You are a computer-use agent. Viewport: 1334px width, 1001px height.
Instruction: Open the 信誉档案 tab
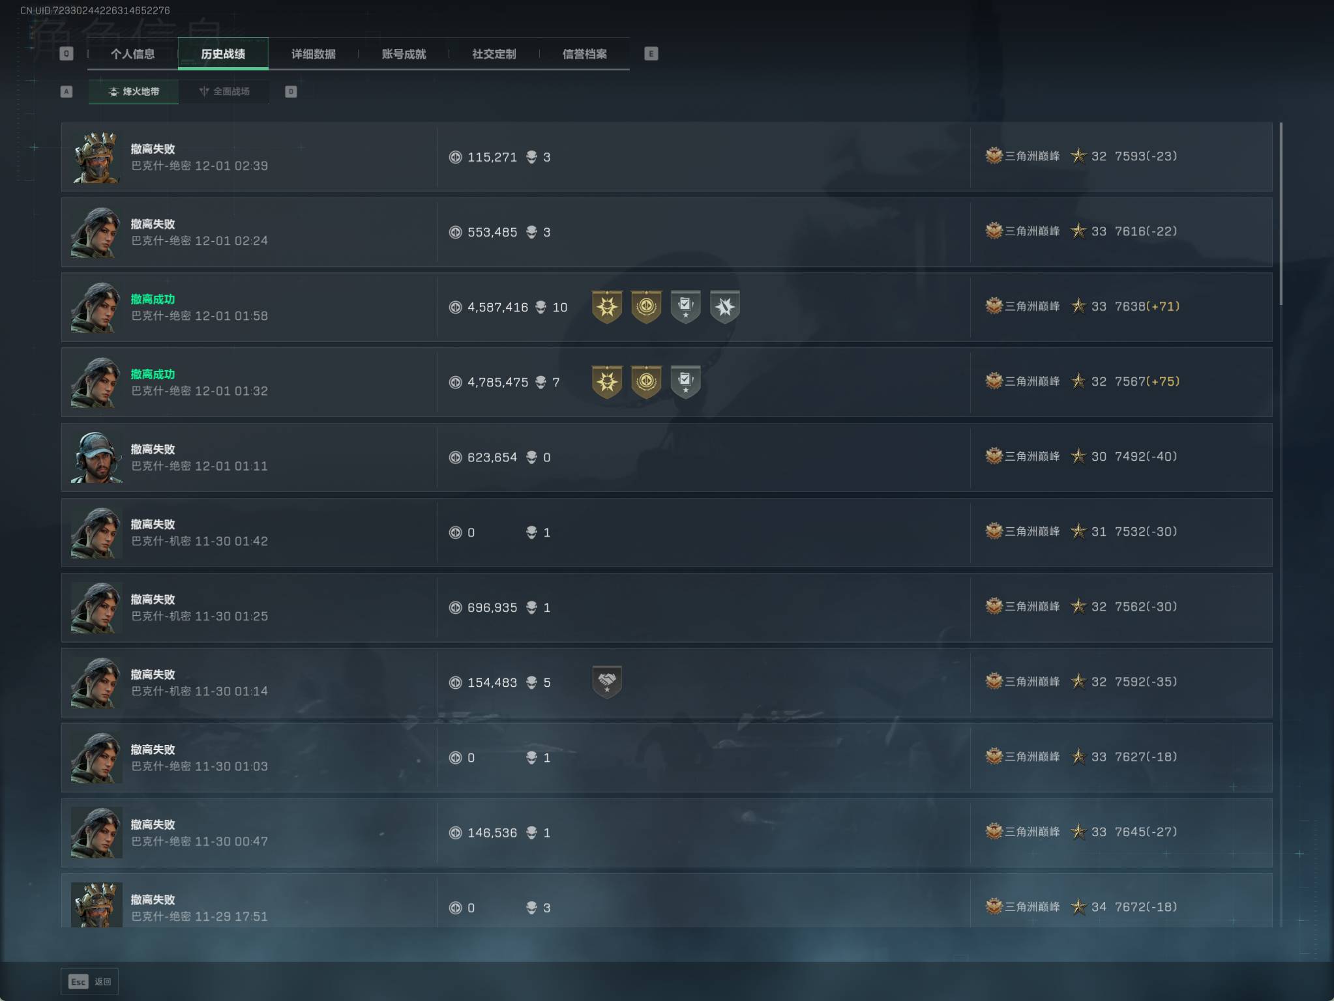click(x=585, y=53)
